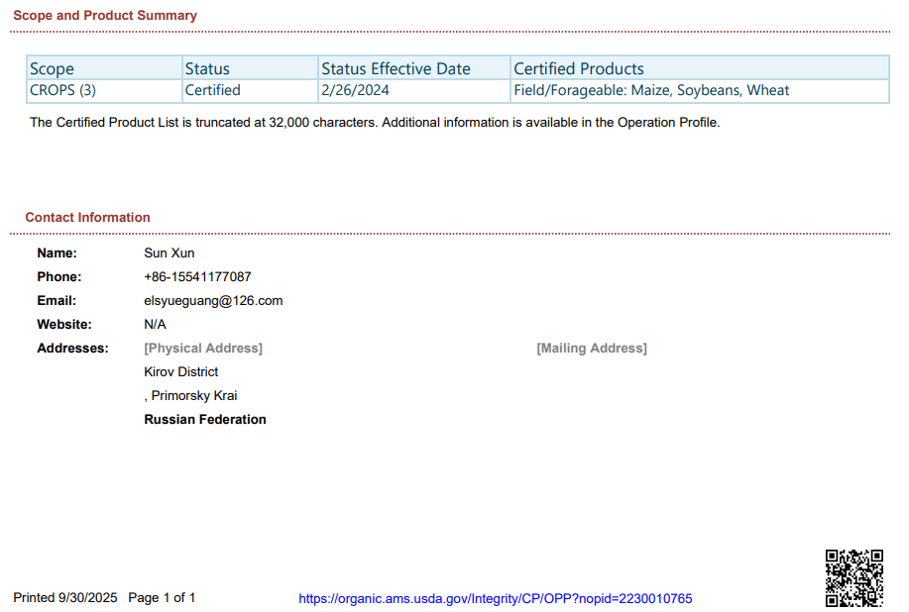Screen dimensions: 909x612
Task: Click the Scope and Product Summary heading
Action: [x=105, y=16]
